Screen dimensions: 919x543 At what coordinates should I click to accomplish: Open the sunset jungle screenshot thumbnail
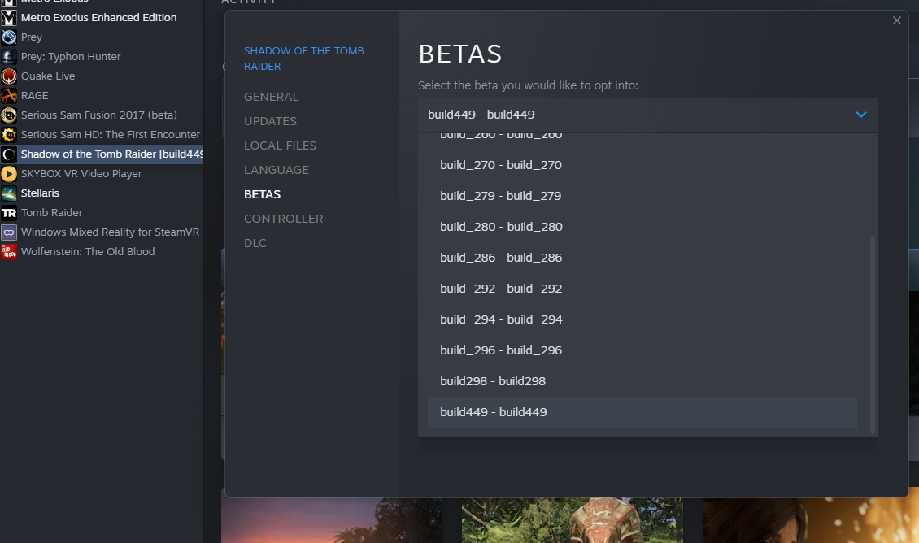[x=332, y=520]
